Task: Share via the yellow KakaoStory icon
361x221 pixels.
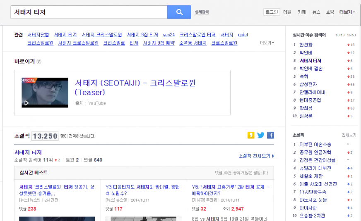Action: point(251,135)
